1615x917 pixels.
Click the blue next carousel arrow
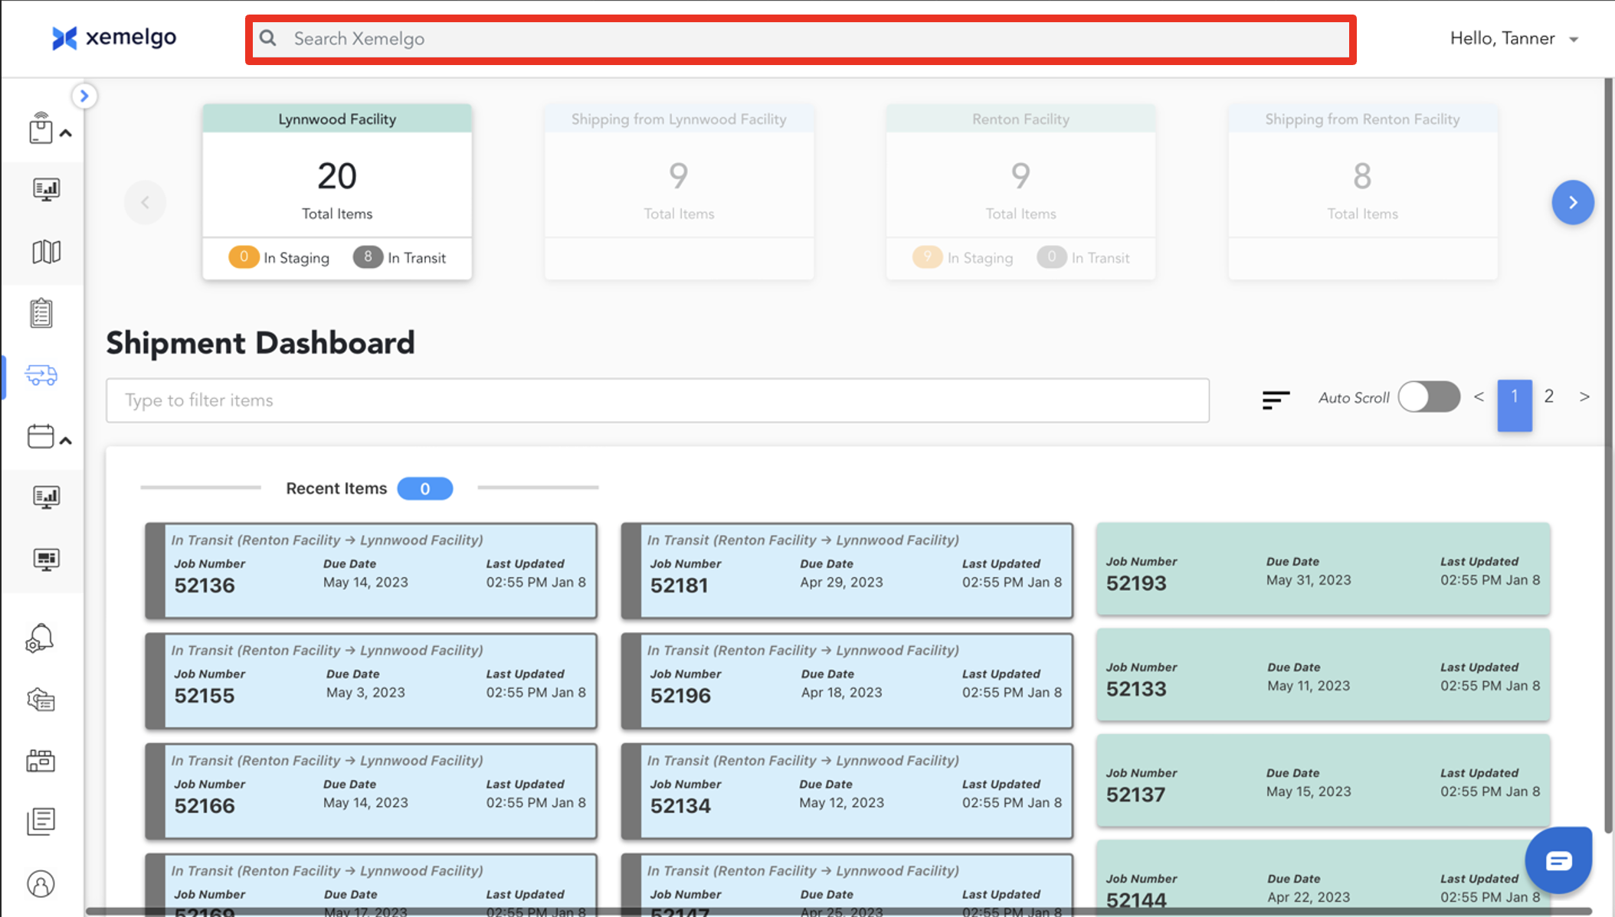(1572, 203)
